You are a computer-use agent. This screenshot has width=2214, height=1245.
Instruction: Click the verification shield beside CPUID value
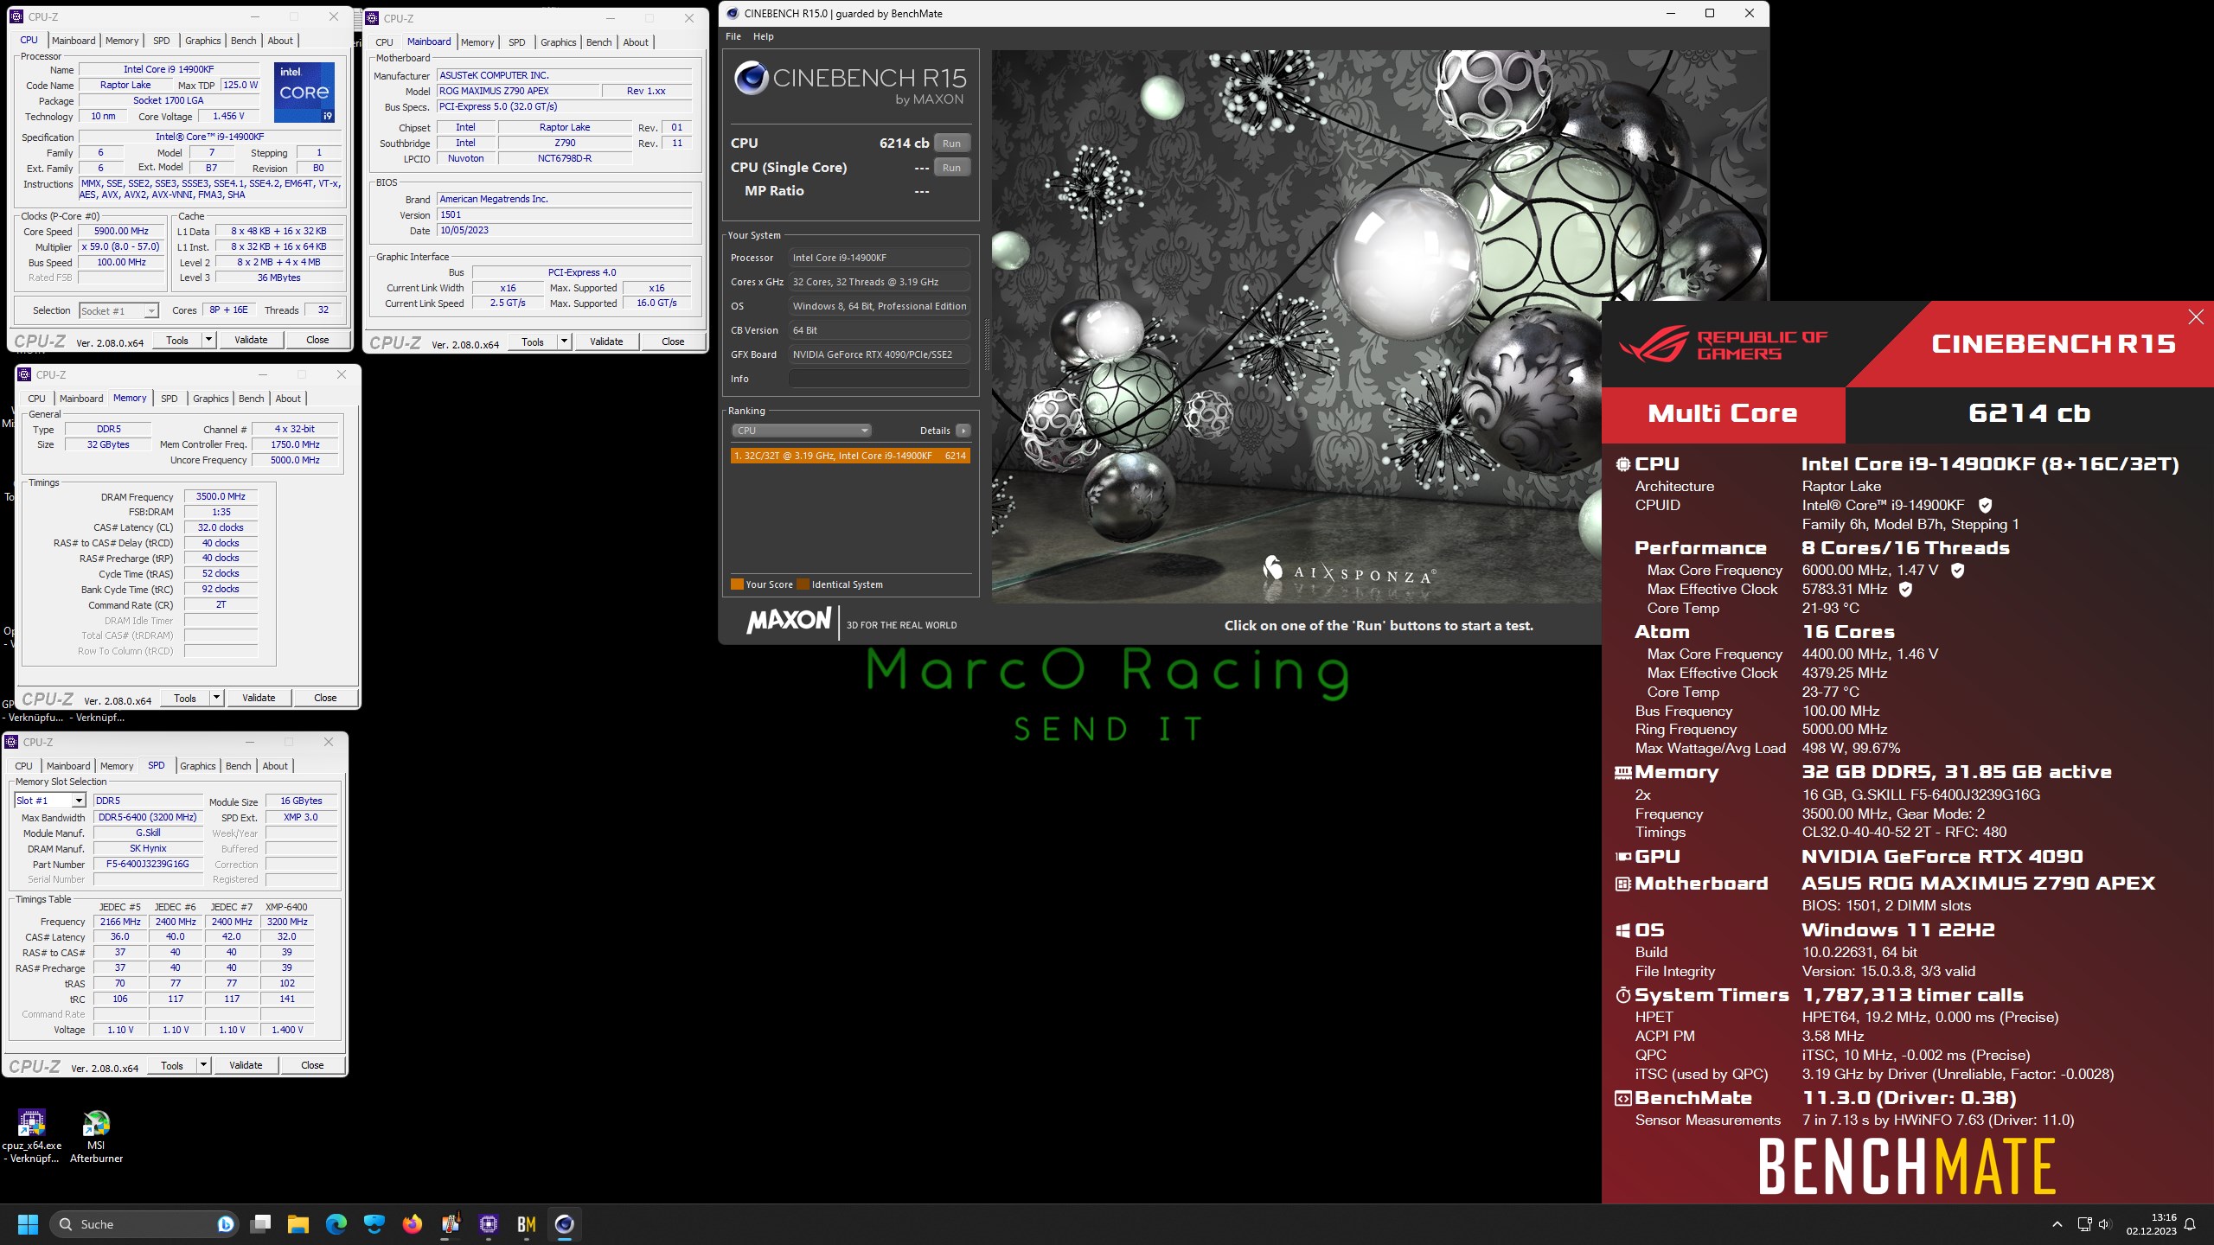(x=1986, y=505)
